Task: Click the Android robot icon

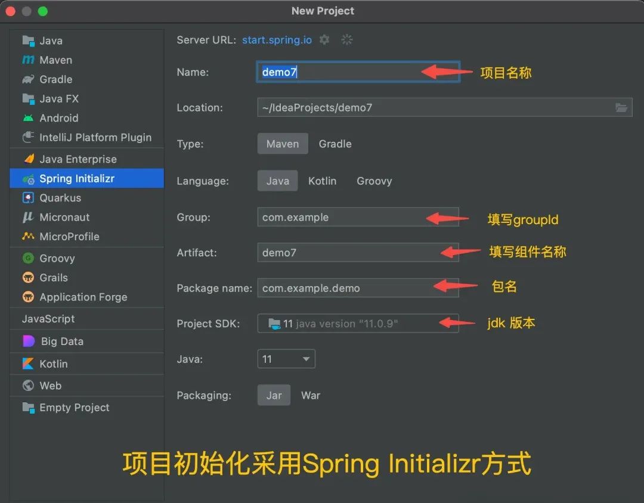Action: [x=29, y=118]
